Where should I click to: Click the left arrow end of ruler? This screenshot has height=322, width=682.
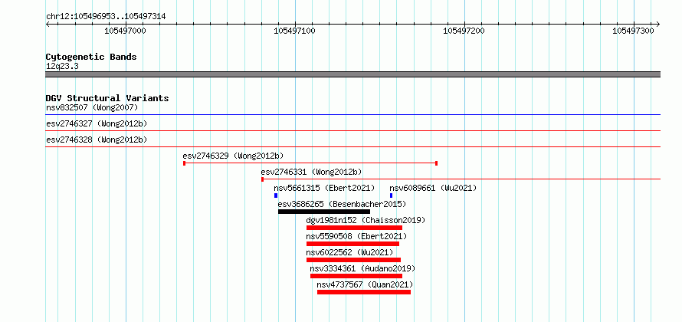[48, 25]
